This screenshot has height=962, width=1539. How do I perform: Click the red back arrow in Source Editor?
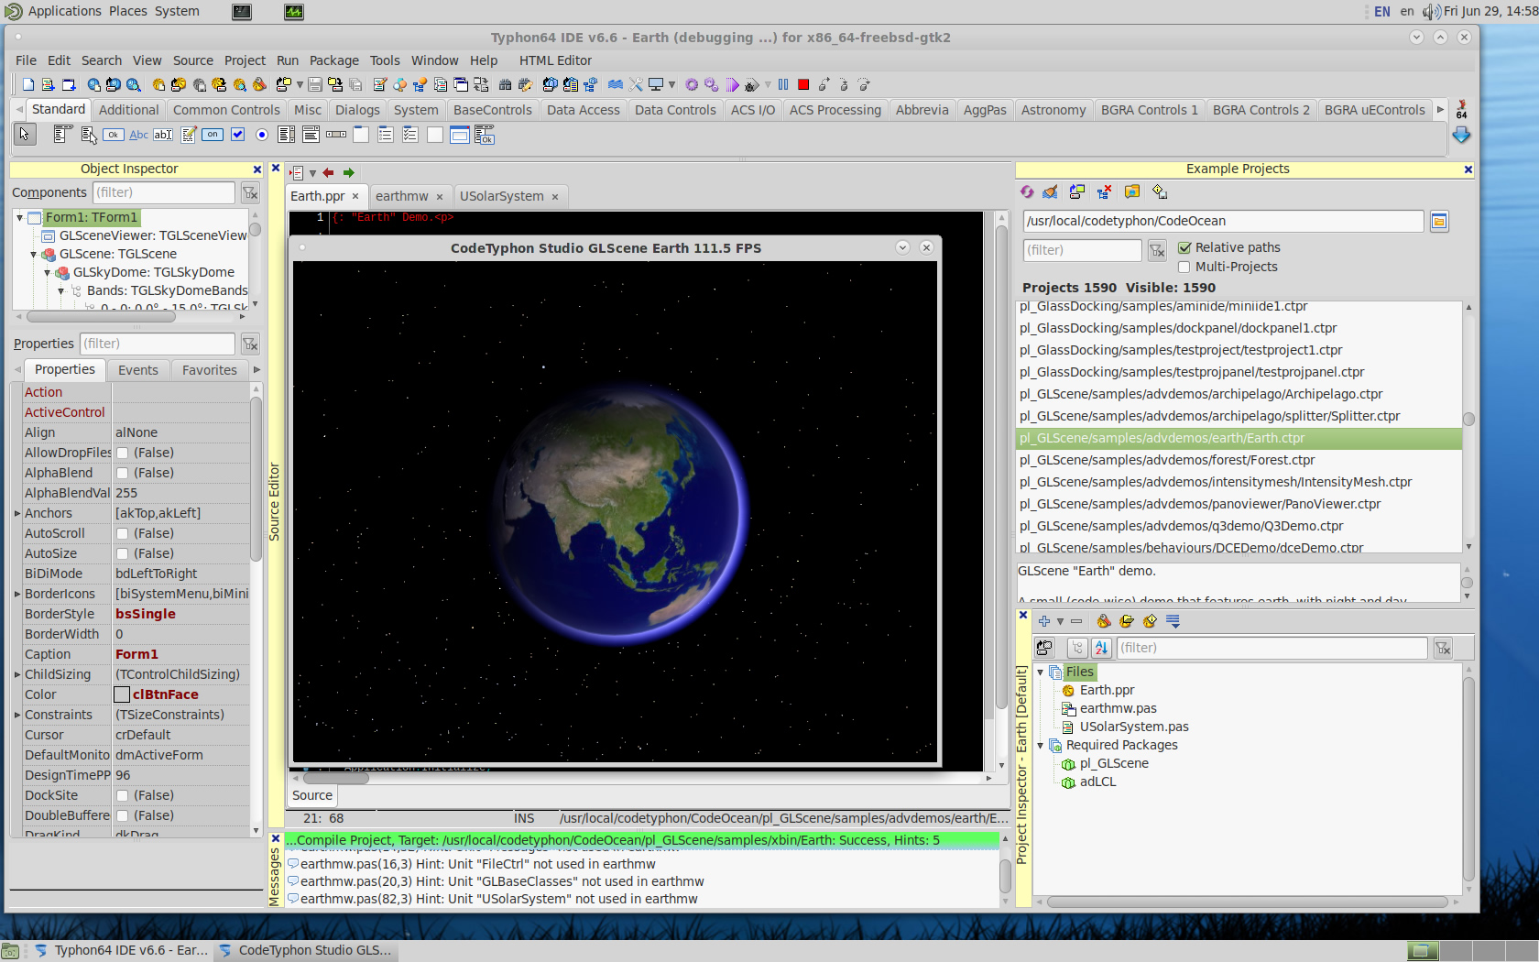[328, 172]
